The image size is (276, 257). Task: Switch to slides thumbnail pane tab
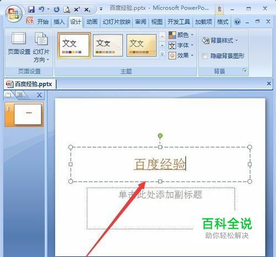pos(8,95)
